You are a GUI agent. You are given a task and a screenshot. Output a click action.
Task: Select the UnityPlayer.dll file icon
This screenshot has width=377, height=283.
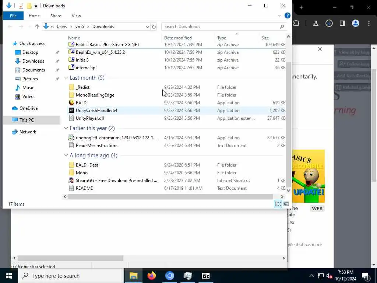pos(71,118)
